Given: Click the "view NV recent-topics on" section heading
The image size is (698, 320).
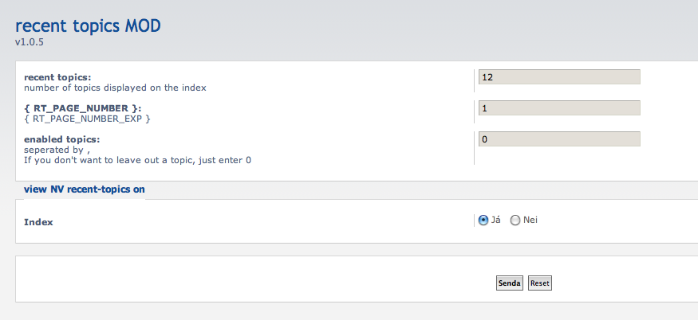Looking at the screenshot, I should 85,189.
